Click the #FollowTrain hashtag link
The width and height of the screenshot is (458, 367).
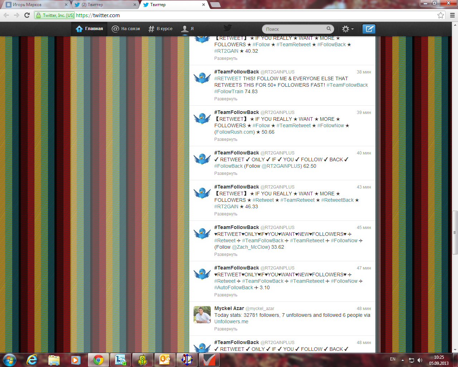[x=229, y=92]
